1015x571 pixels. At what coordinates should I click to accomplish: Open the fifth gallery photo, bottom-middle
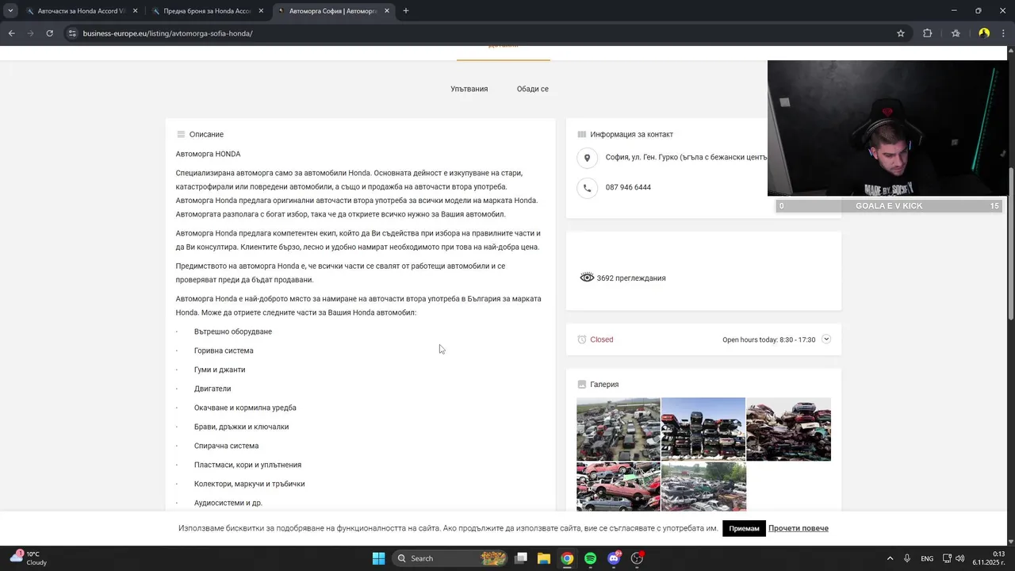tap(703, 486)
